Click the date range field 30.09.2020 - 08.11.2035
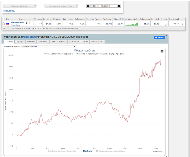The width and height of the screenshot is (190, 157). pos(103,6)
